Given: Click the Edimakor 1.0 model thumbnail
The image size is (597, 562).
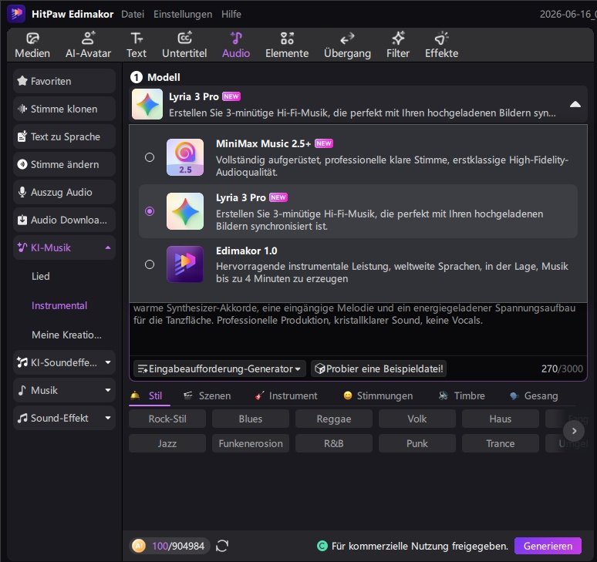Looking at the screenshot, I should pos(185,264).
